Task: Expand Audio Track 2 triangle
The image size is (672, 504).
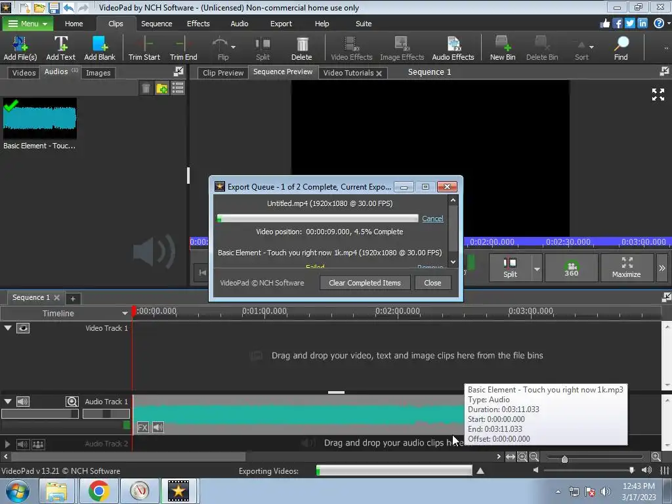Action: tap(7, 444)
